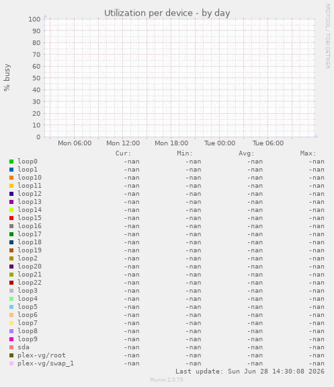Click the Mon 06:00 time axis label
Viewport: 334px width, 387px height.
75,143
